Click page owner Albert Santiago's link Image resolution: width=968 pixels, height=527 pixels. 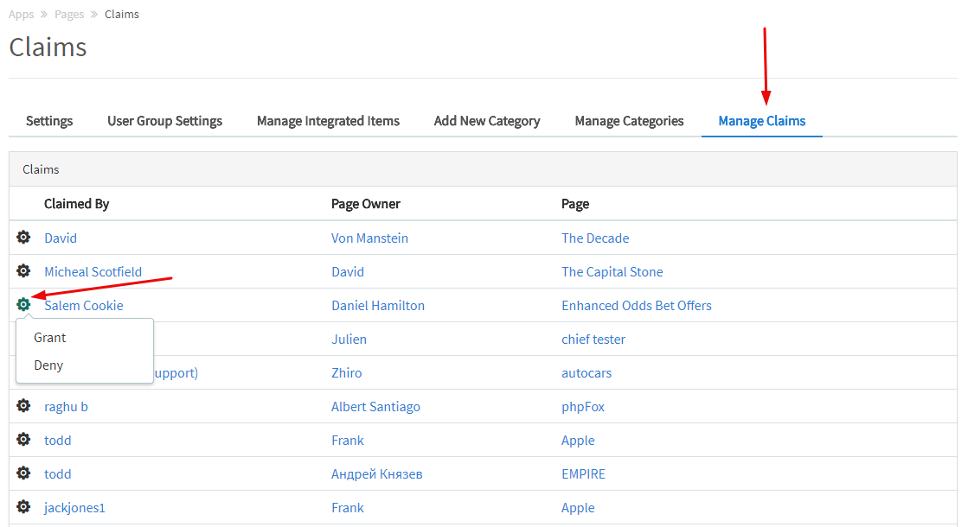click(x=375, y=406)
